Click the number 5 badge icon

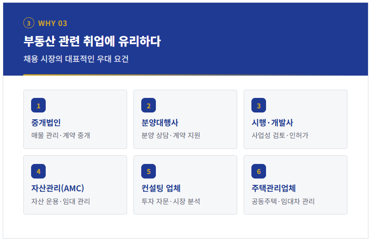149,171
